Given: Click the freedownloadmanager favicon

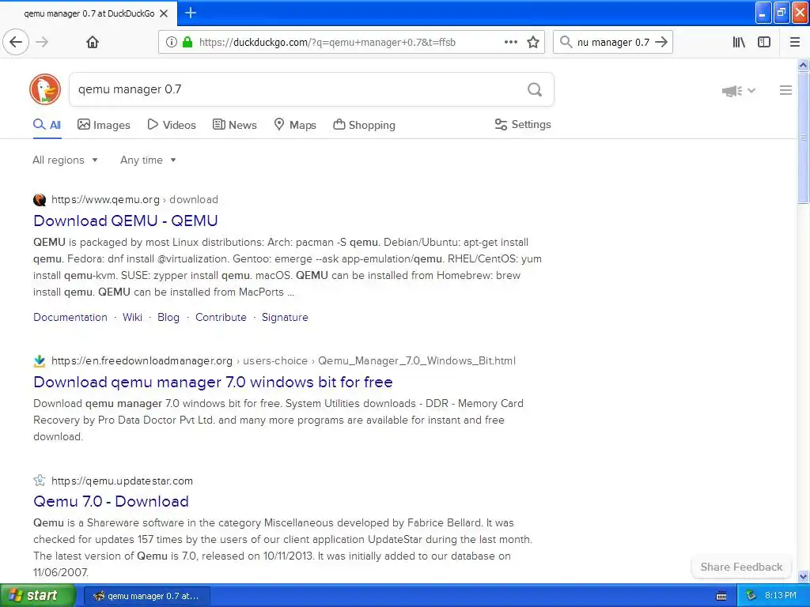Looking at the screenshot, I should [x=40, y=360].
